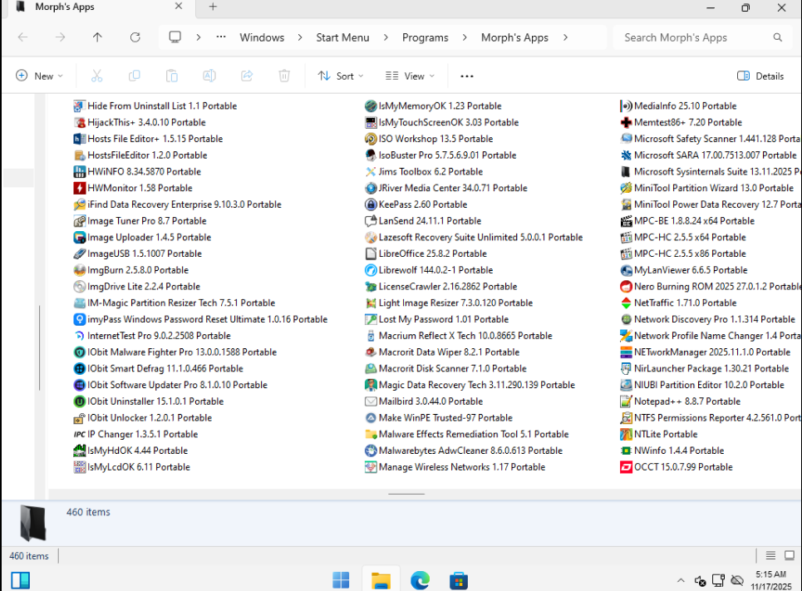802x591 pixels.
Task: Open the Sort dropdown menu
Action: click(341, 76)
